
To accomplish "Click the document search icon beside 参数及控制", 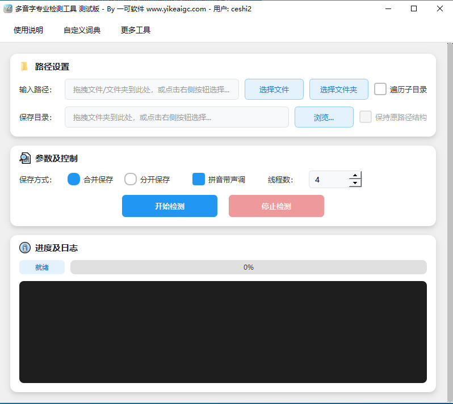I will [25, 158].
